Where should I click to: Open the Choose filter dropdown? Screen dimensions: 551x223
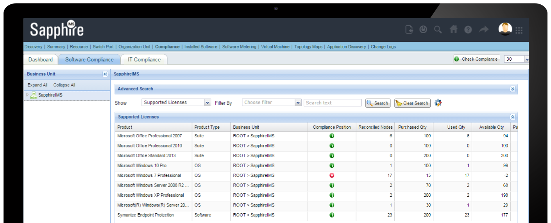click(x=298, y=103)
